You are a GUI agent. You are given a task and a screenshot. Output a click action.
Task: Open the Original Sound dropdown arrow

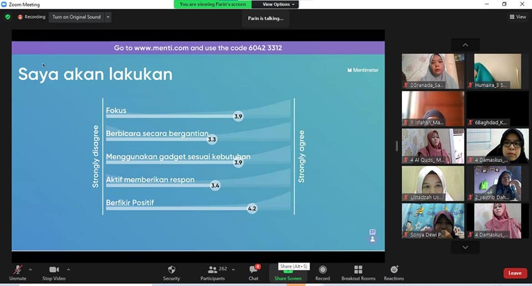(108, 17)
